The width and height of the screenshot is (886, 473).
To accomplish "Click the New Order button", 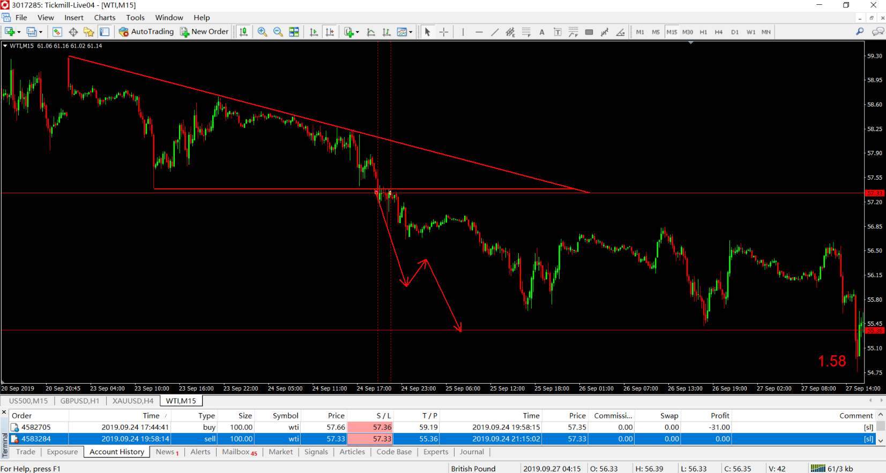I will click(x=205, y=32).
